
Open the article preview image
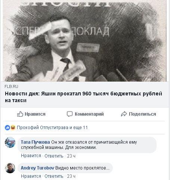coord(85,41)
